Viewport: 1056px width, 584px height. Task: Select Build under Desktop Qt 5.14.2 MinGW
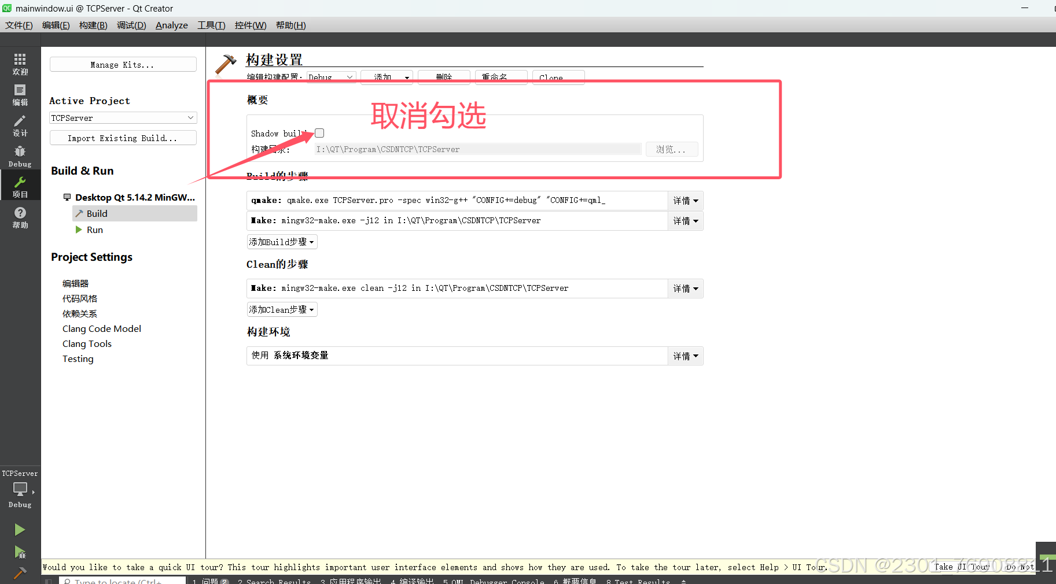point(97,213)
